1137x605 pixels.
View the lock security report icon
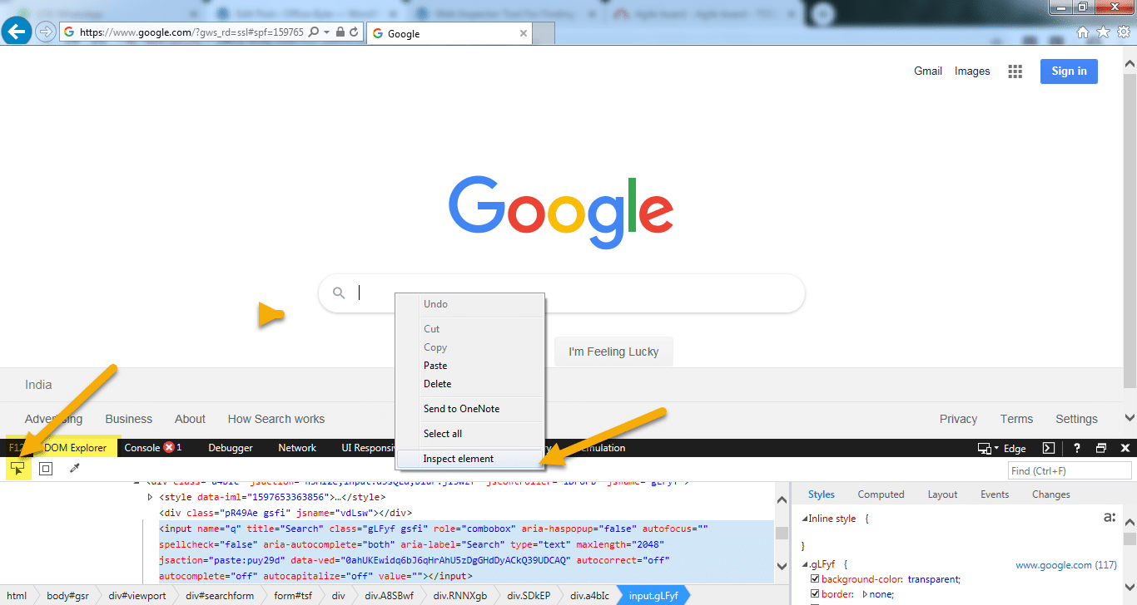[x=340, y=32]
